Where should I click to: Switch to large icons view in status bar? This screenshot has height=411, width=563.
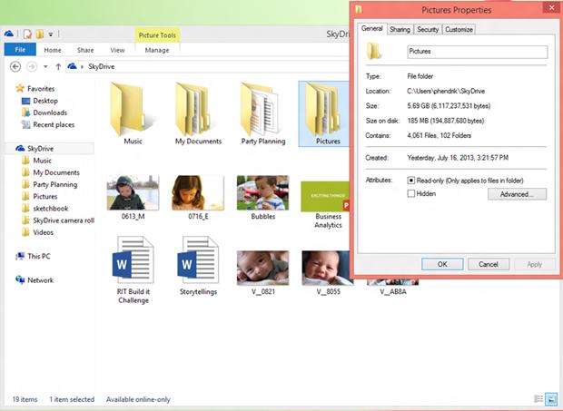pos(550,399)
